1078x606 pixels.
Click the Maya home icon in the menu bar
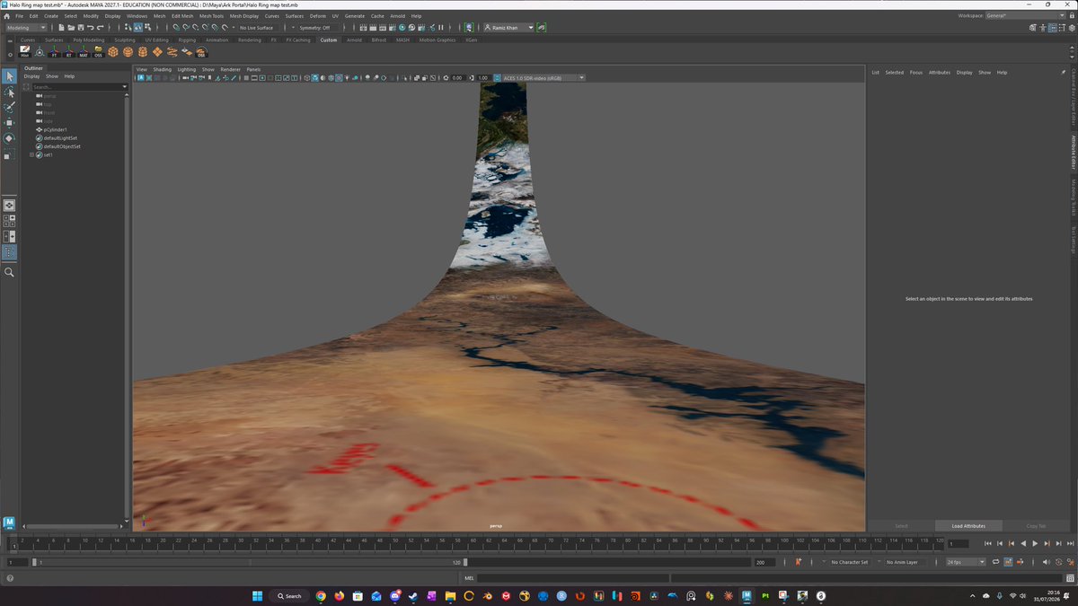[x=6, y=16]
